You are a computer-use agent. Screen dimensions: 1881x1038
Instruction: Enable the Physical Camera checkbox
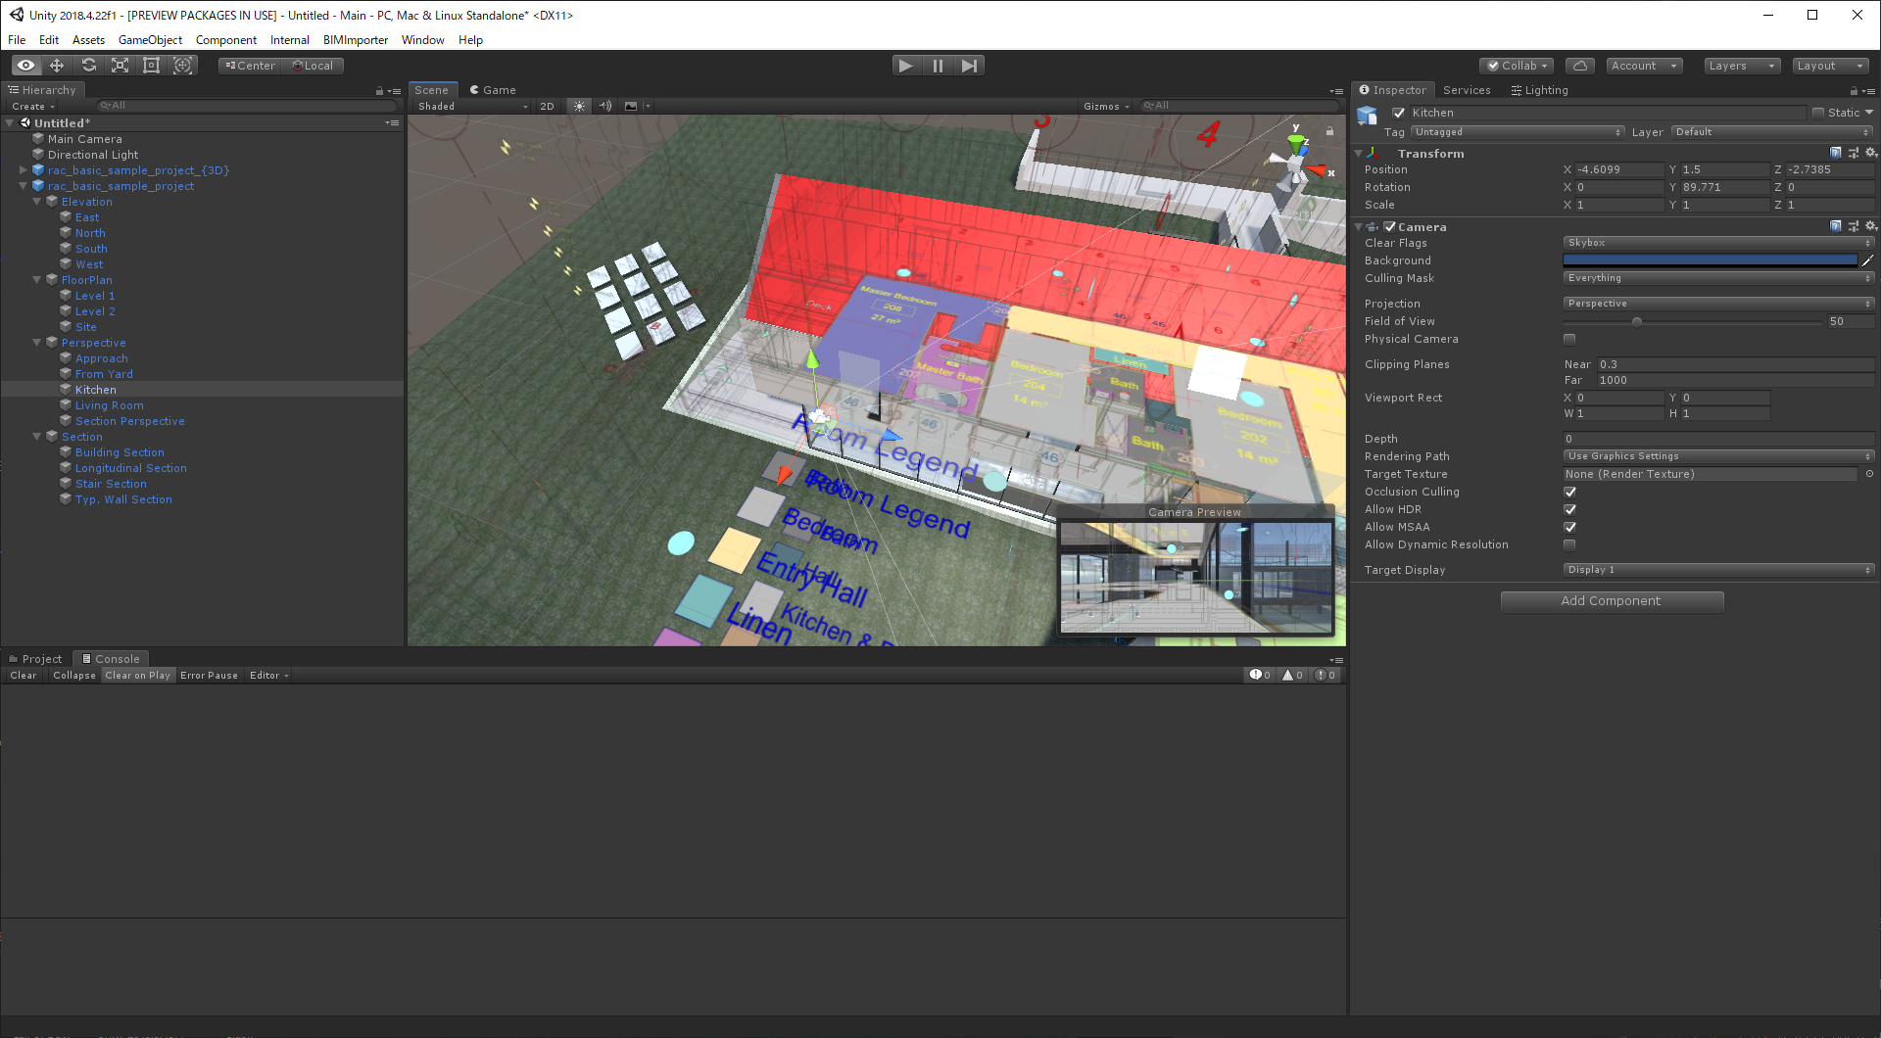(1569, 338)
